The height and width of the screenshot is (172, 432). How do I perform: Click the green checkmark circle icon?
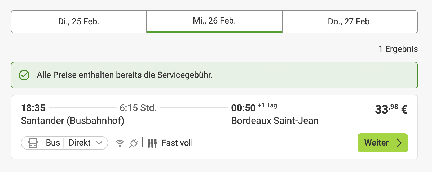point(24,75)
